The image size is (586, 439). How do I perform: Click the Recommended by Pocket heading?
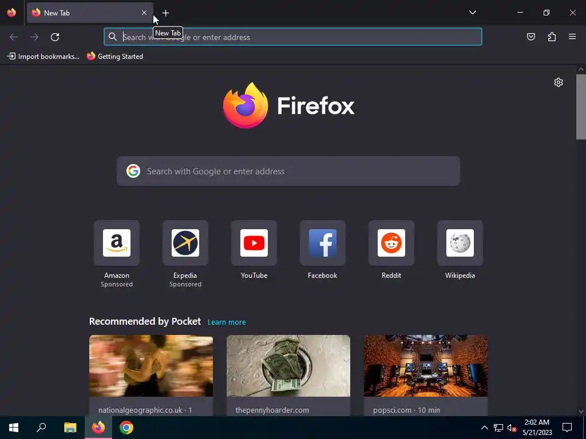[x=145, y=321]
